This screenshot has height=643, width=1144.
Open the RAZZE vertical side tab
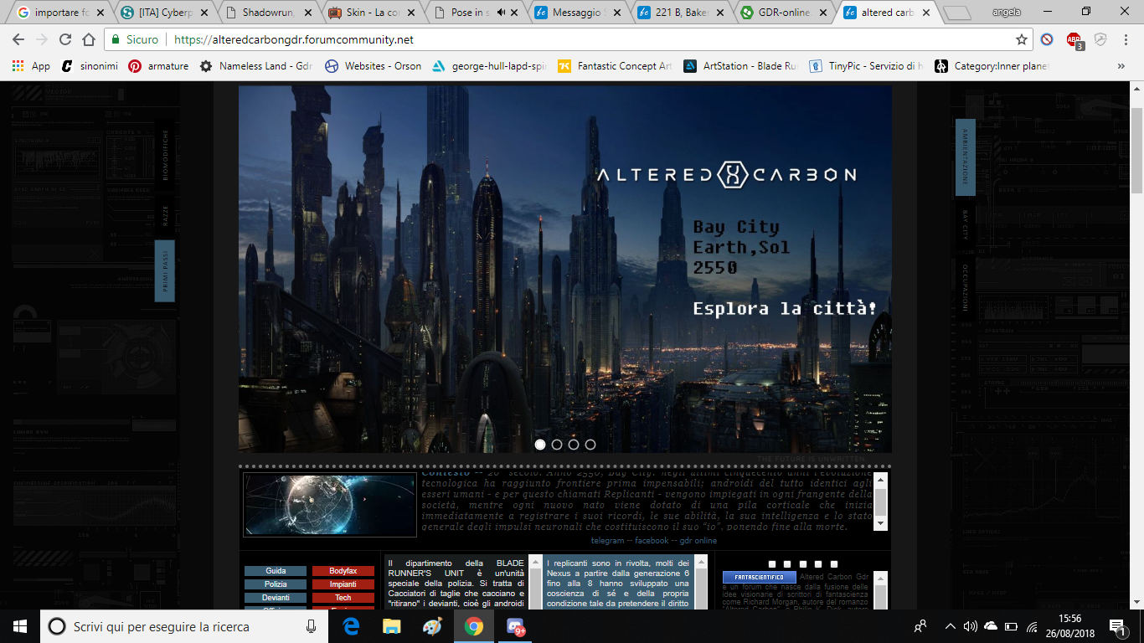point(165,217)
